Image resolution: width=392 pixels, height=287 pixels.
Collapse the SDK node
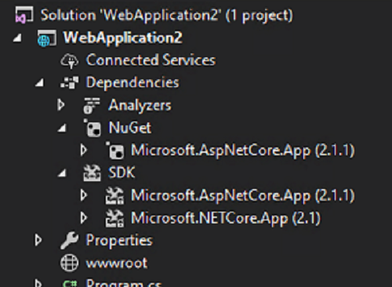tap(62, 173)
